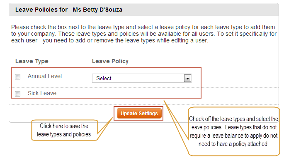Image resolution: width=284 pixels, height=163 pixels.
Task: Click the 'Check off the leave types' callout
Action: [x=234, y=131]
